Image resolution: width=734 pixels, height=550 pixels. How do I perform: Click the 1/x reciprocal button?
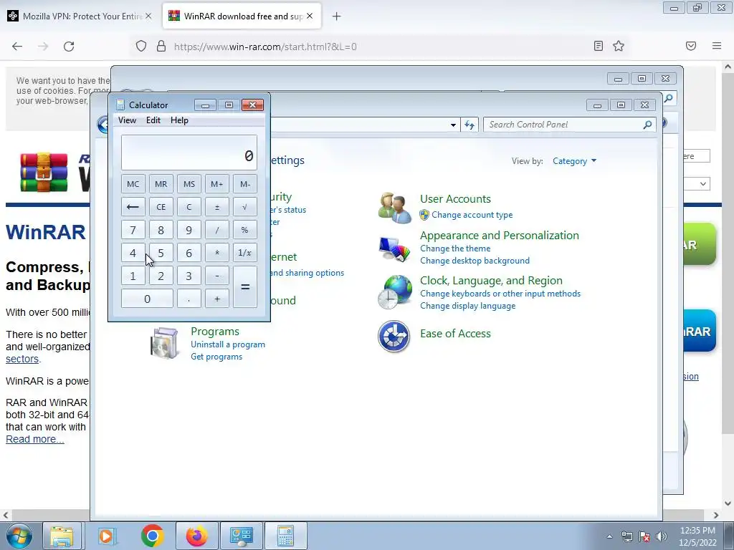click(x=245, y=253)
